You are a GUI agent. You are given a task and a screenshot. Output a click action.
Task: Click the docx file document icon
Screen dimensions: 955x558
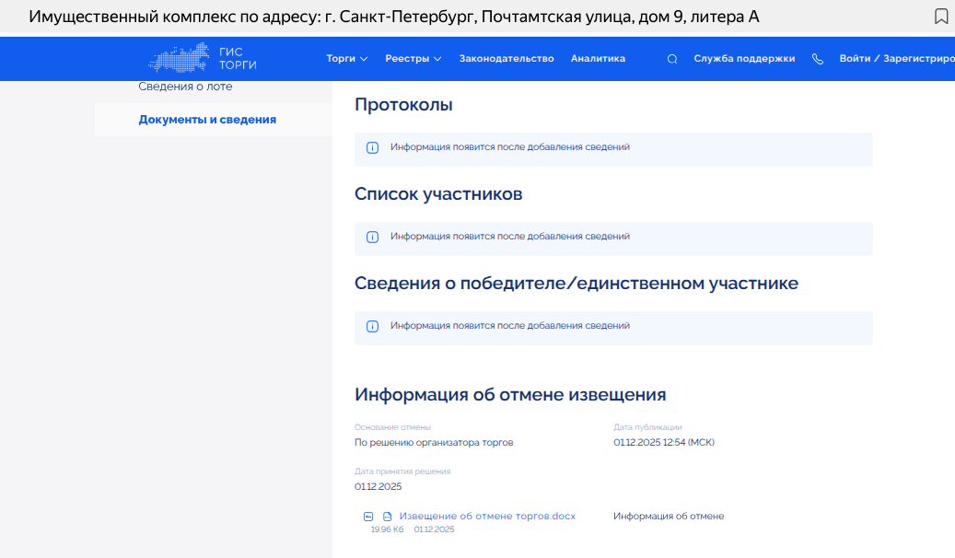tap(388, 517)
